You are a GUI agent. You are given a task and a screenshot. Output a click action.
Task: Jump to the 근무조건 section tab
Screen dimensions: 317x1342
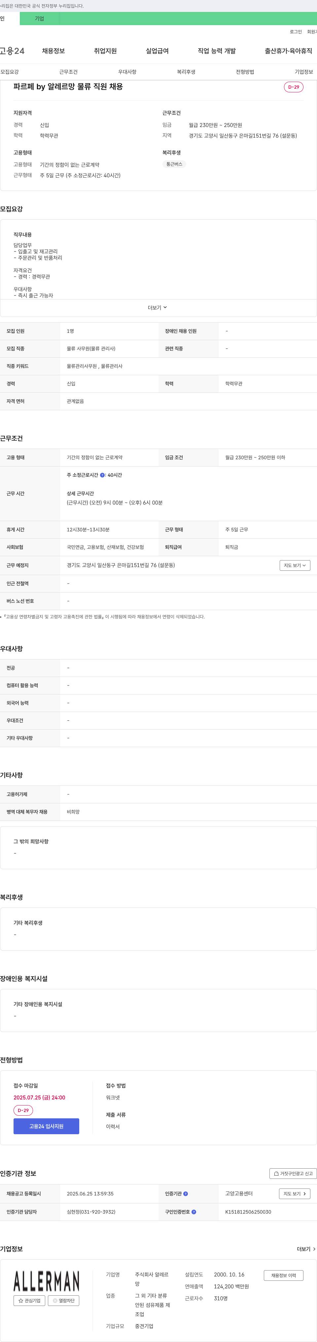pos(69,72)
